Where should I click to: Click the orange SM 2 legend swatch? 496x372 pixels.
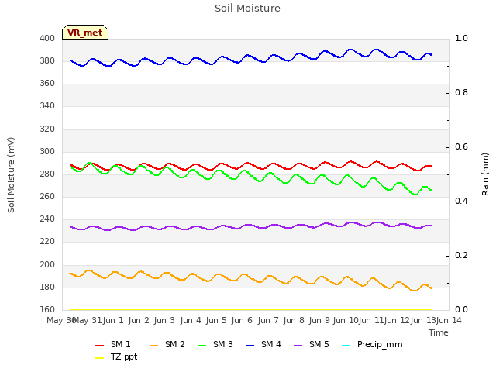153,345
